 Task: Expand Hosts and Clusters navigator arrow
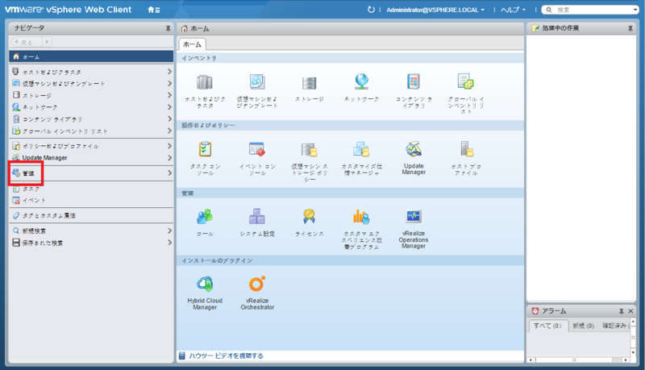point(169,72)
